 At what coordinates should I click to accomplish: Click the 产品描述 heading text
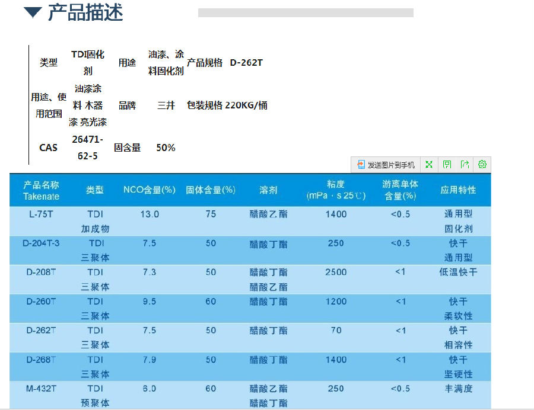pyautogui.click(x=85, y=12)
